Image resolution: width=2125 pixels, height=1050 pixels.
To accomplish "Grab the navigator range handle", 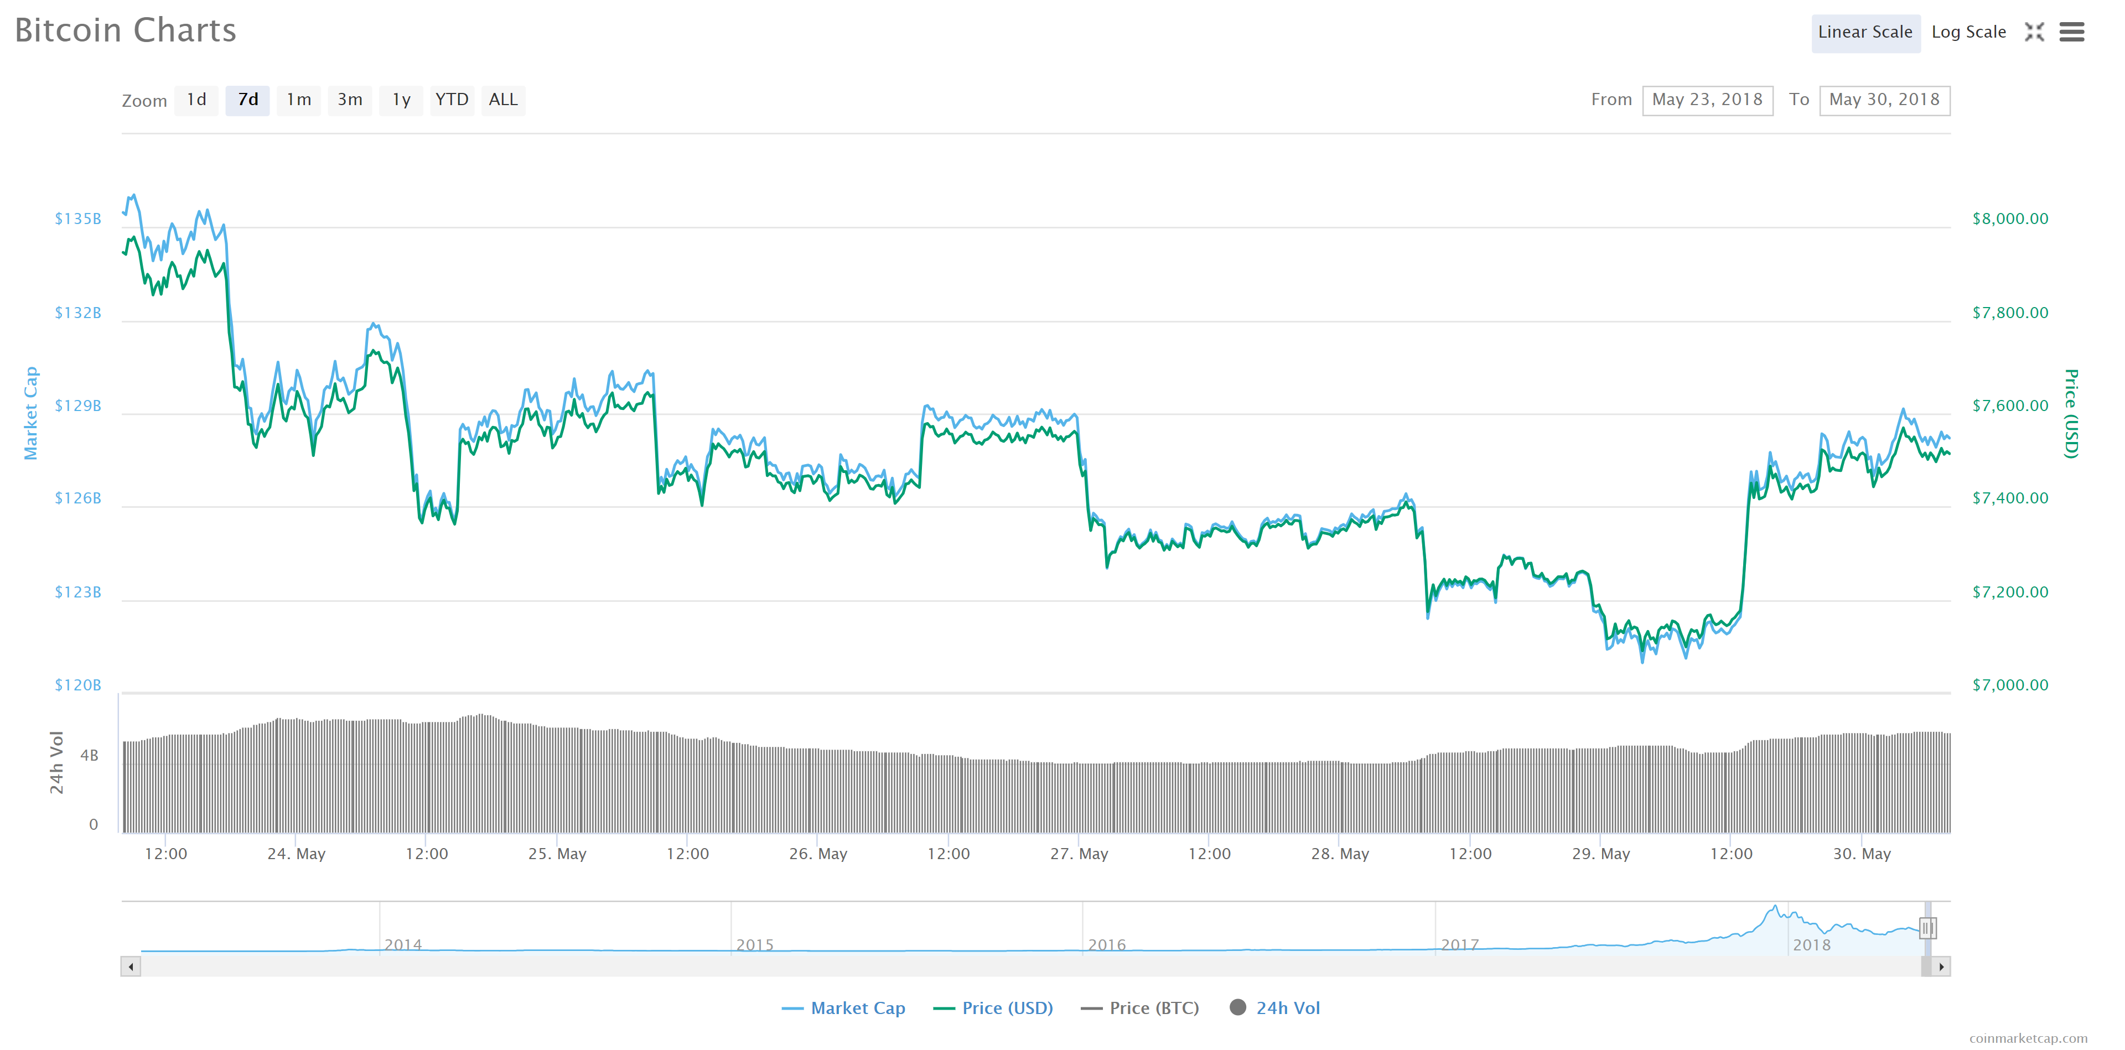I will click(x=1927, y=929).
